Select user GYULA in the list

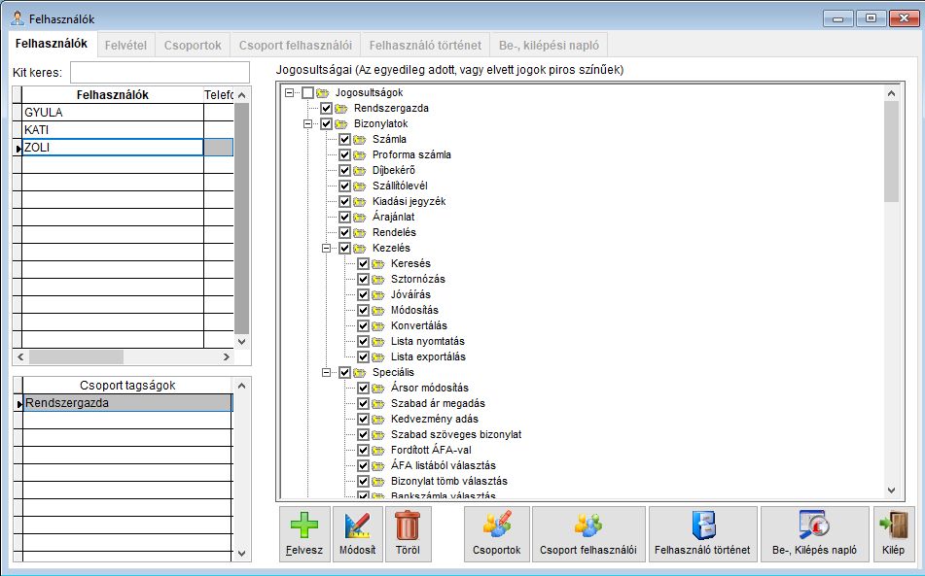coord(113,113)
